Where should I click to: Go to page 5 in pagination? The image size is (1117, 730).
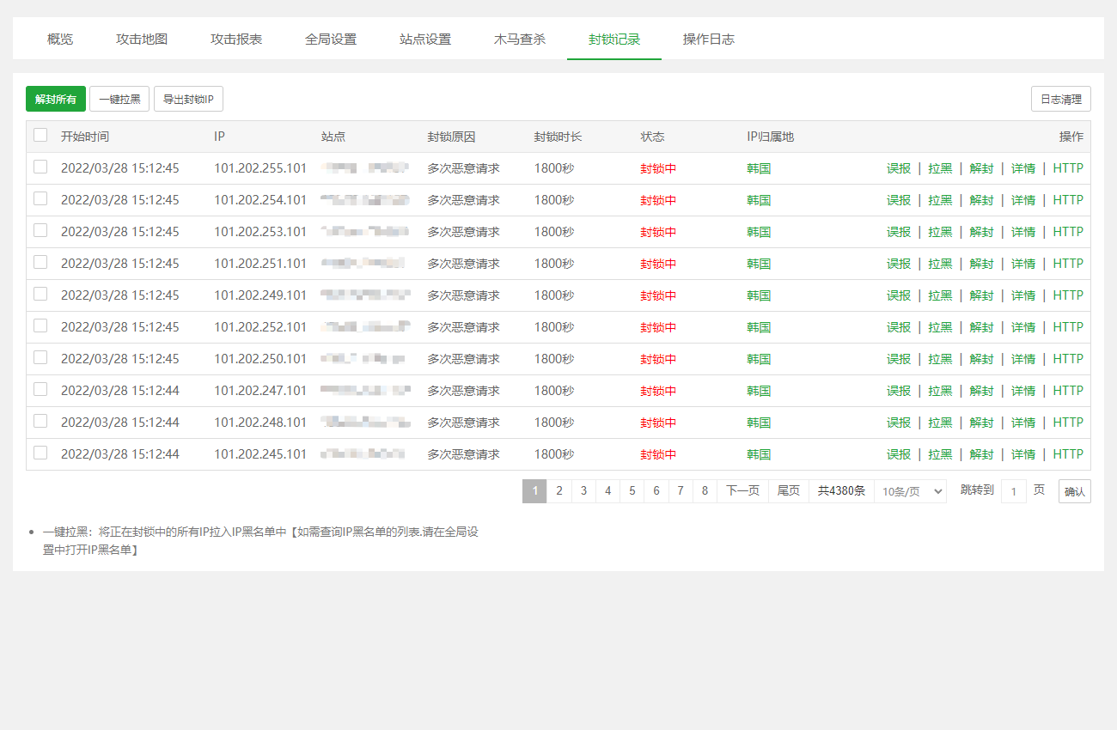(x=632, y=491)
